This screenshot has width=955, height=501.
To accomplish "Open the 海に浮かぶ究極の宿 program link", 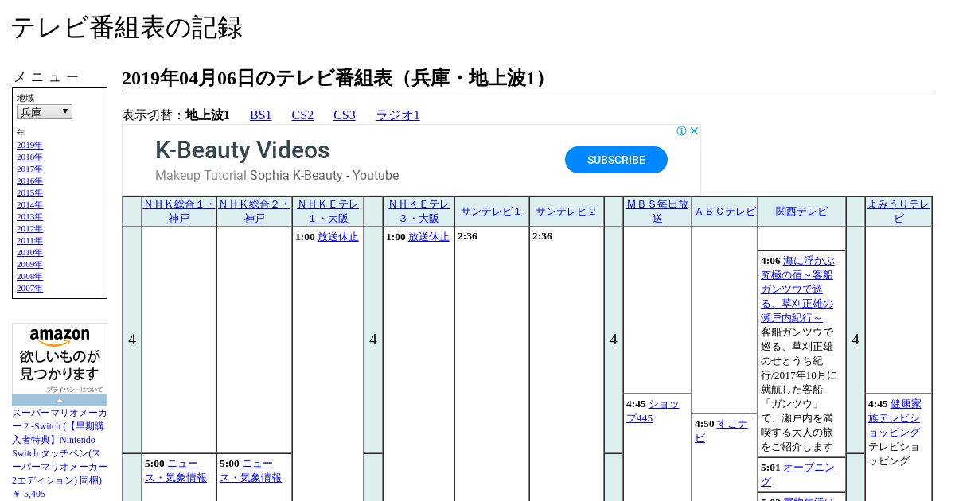I will click(797, 289).
